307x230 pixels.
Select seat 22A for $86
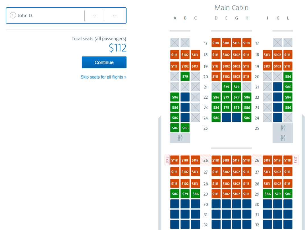click(x=175, y=97)
